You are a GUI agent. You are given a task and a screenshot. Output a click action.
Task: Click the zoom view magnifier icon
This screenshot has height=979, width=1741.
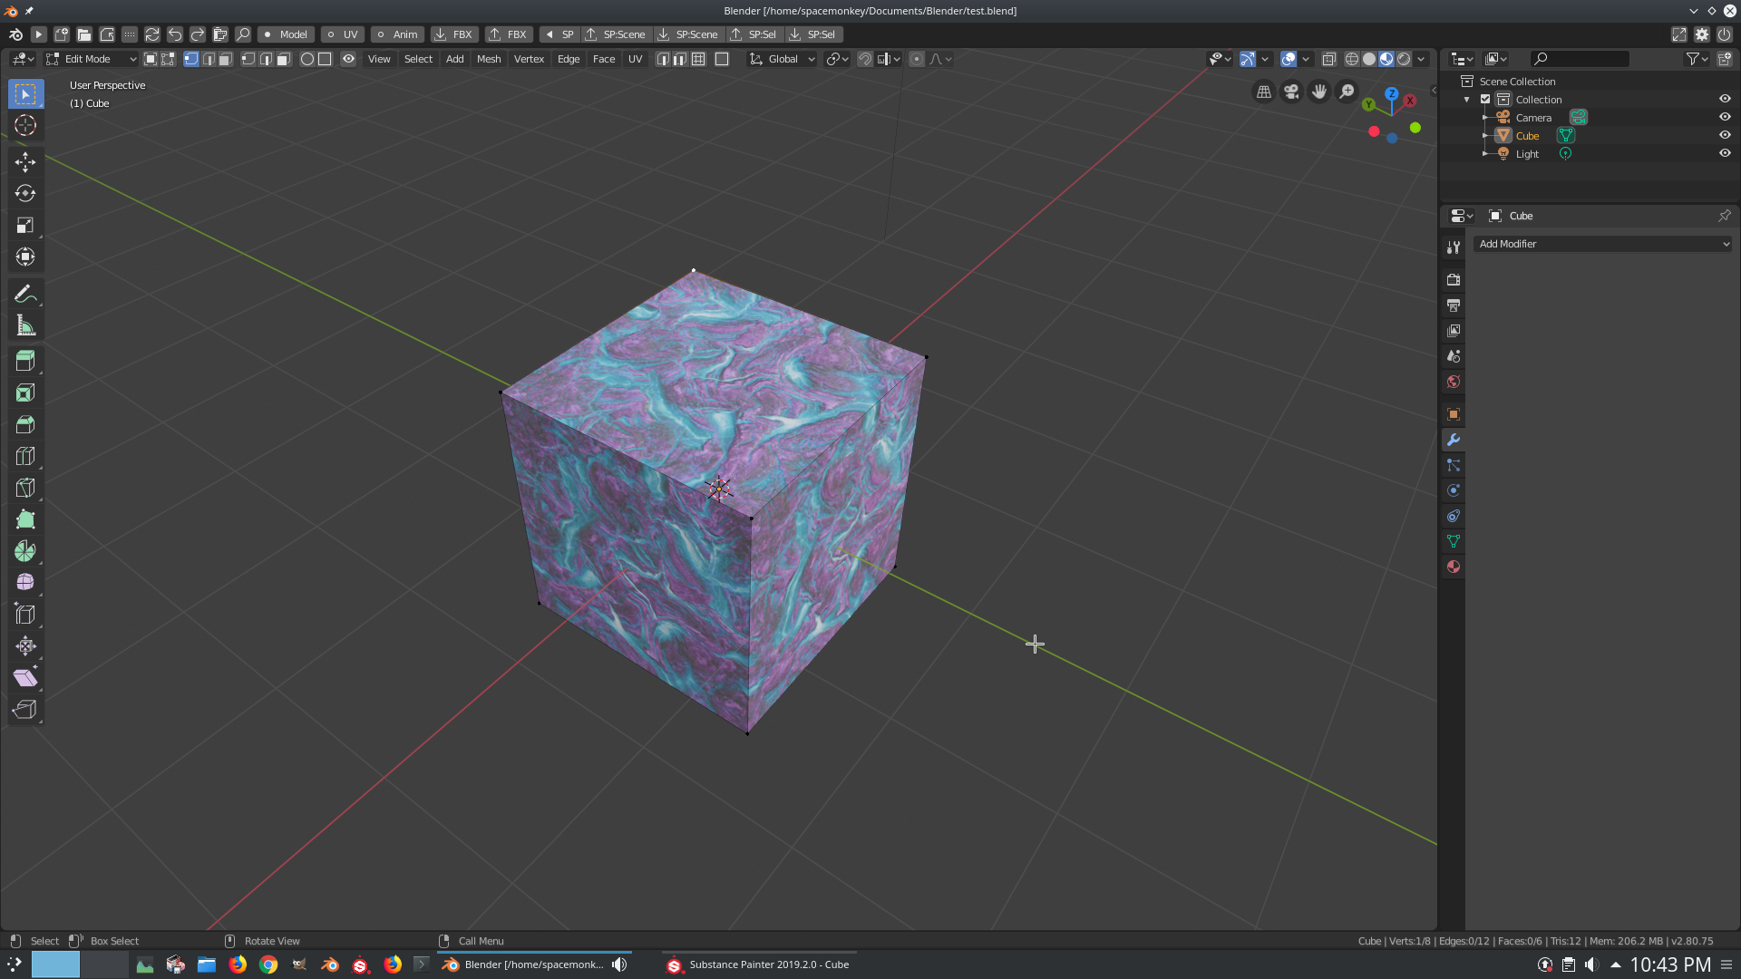point(1347,92)
